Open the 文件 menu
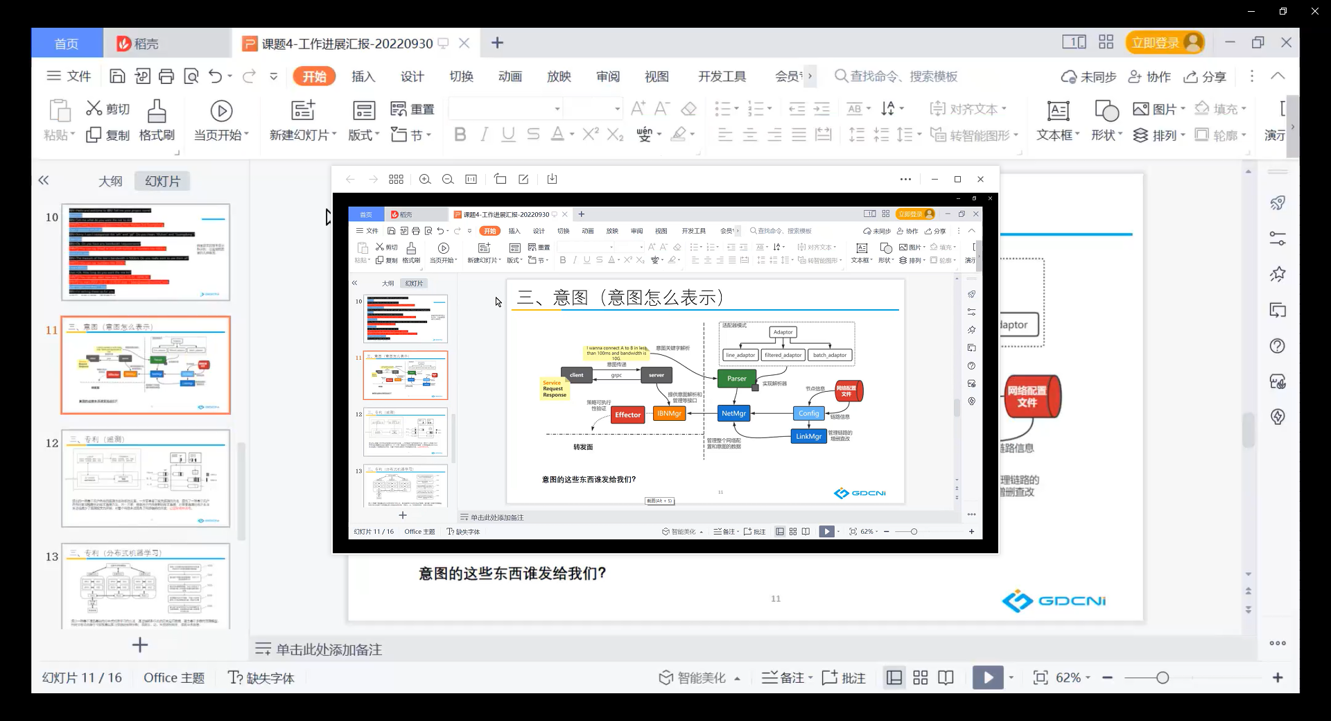Screen dimensions: 1331x721 69,76
